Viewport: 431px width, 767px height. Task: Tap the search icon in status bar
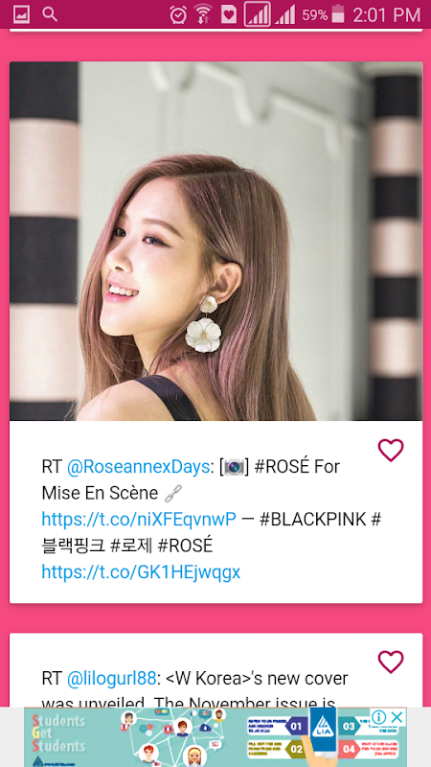point(50,14)
